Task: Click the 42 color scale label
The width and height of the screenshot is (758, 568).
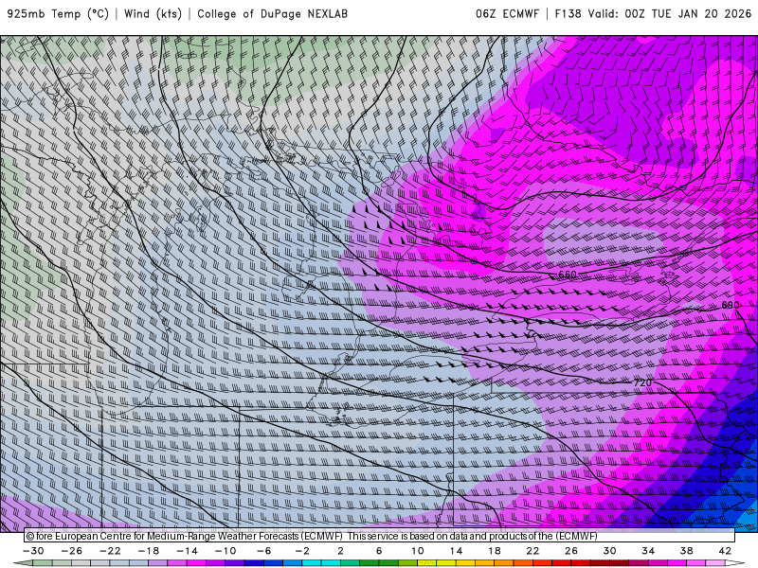Action: coord(725,551)
